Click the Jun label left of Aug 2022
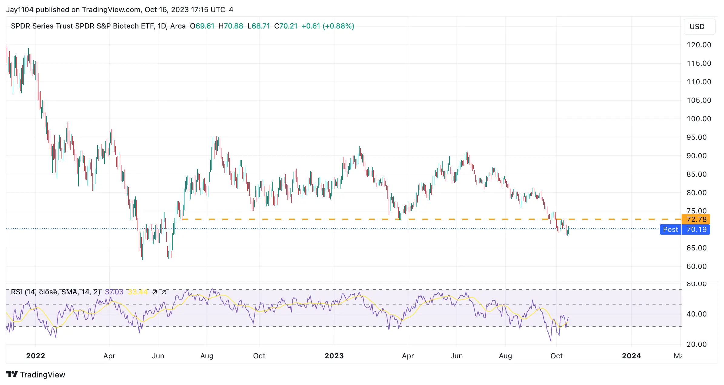Screen dimensions: 724x385 pos(158,356)
